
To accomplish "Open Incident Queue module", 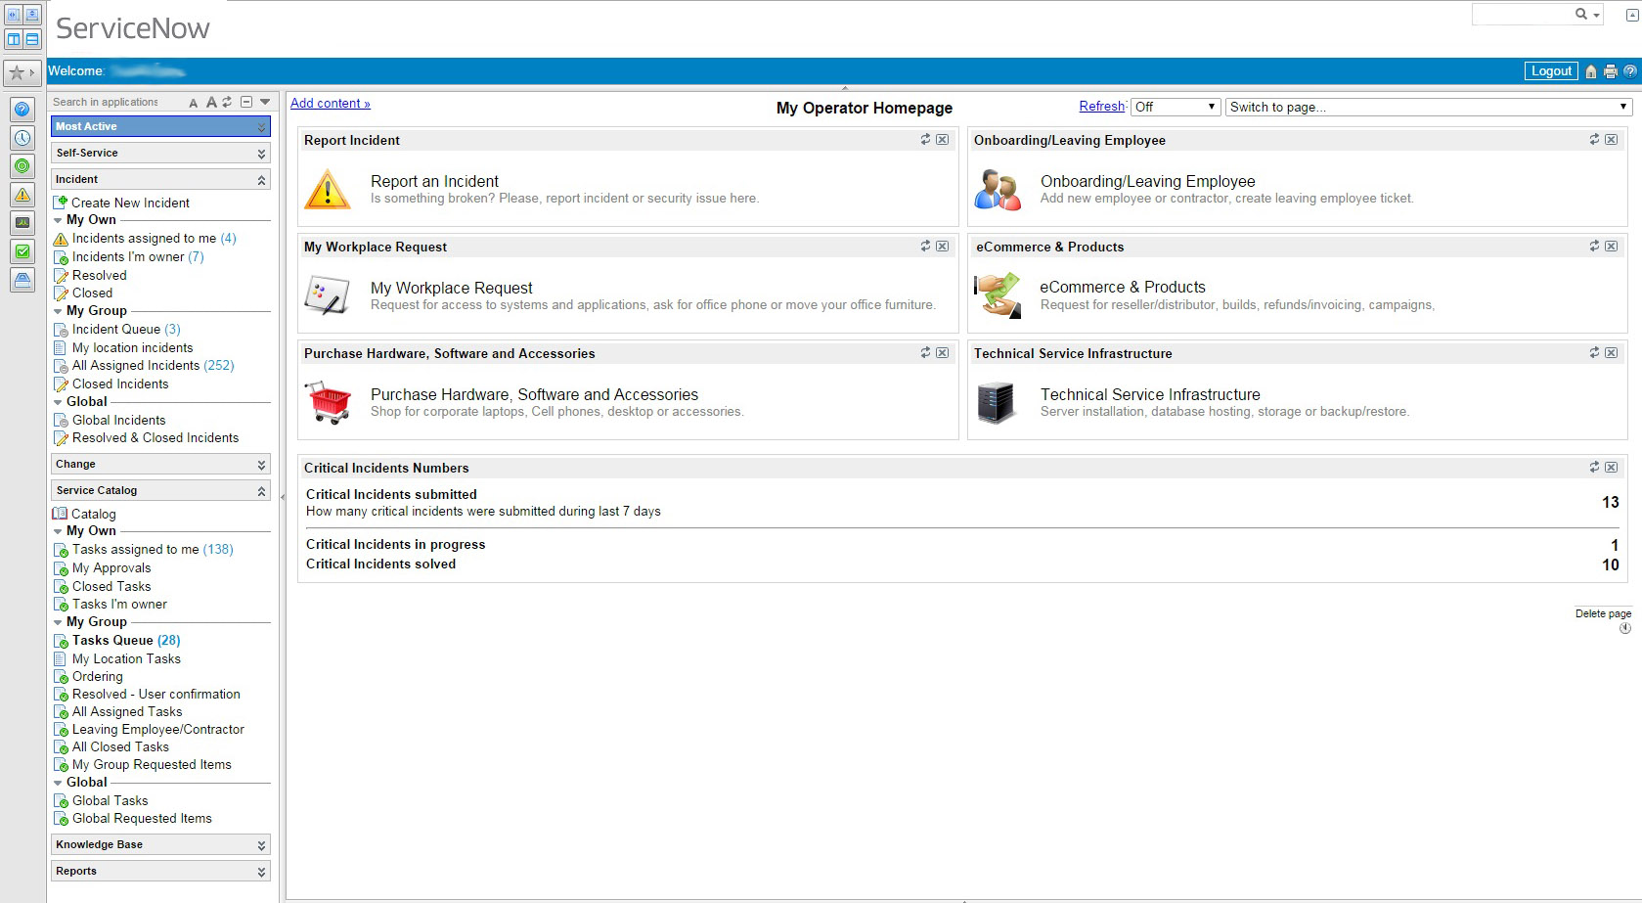I will [115, 329].
